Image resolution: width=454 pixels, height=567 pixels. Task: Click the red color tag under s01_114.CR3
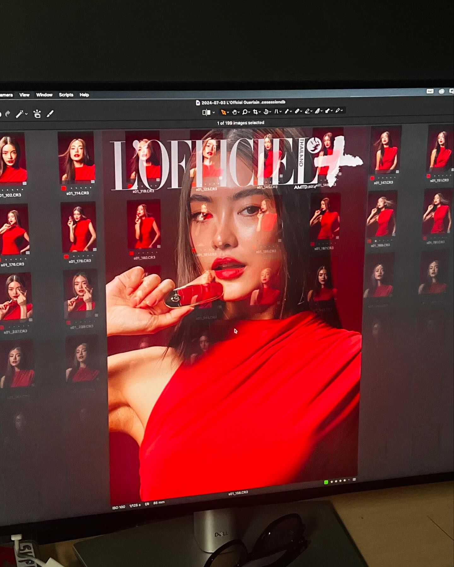click(63, 188)
